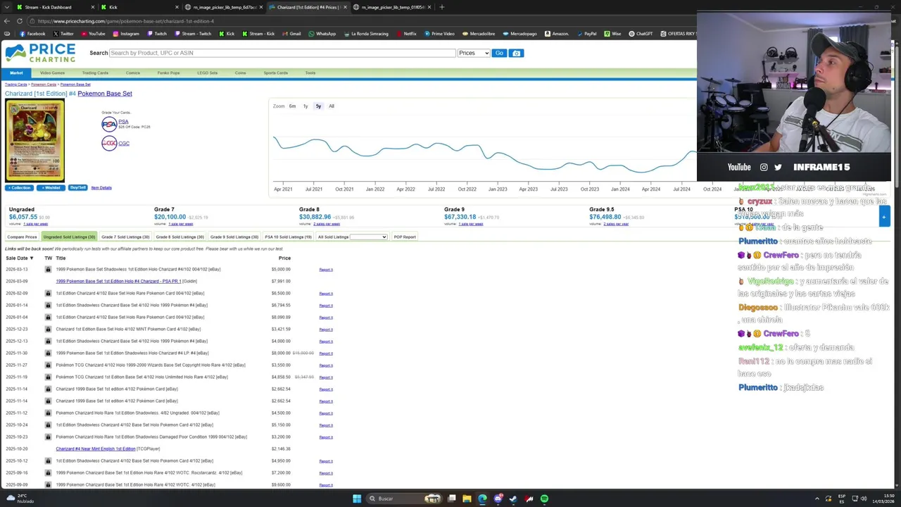
Task: Open the LEGO Sets menu
Action: click(x=207, y=73)
